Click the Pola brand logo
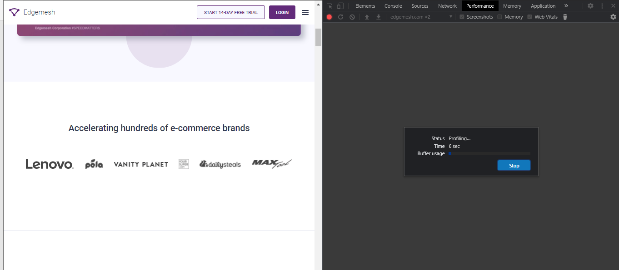This screenshot has width=619, height=270. pos(94,164)
